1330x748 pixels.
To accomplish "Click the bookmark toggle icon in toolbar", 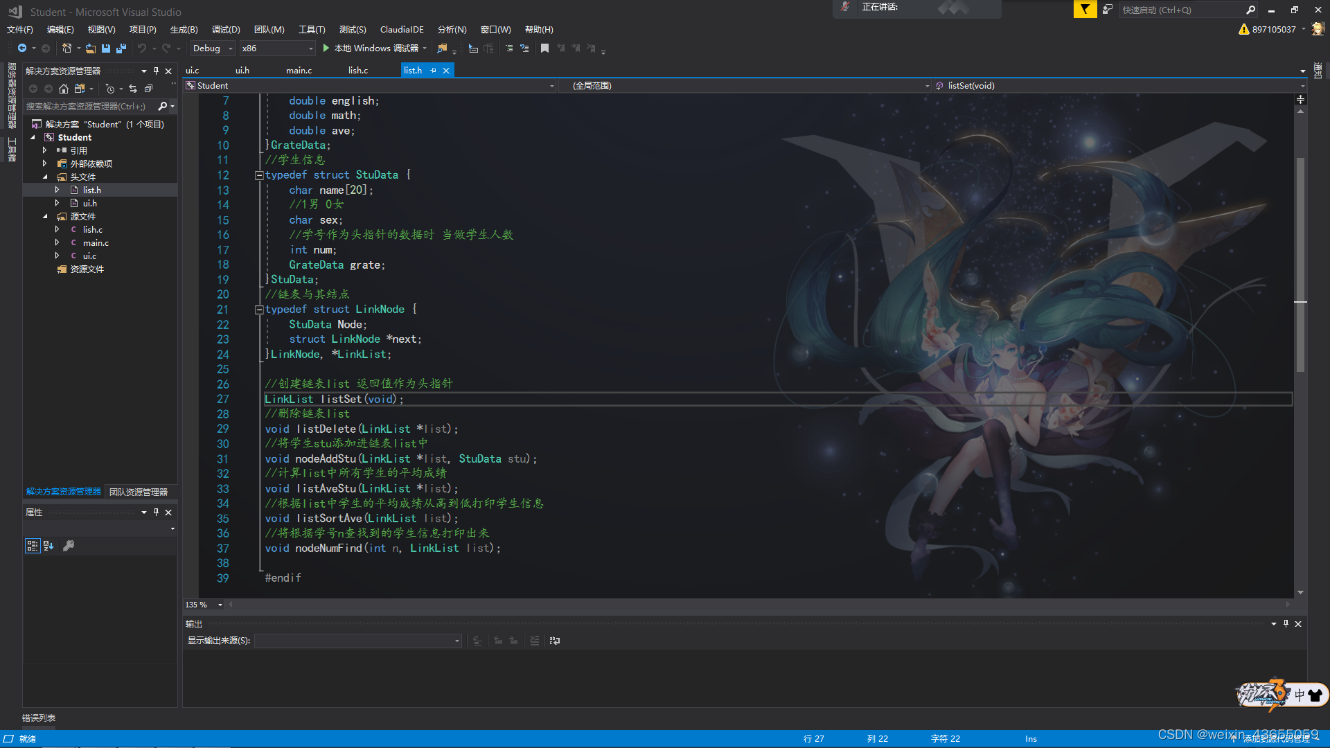I will (x=544, y=48).
